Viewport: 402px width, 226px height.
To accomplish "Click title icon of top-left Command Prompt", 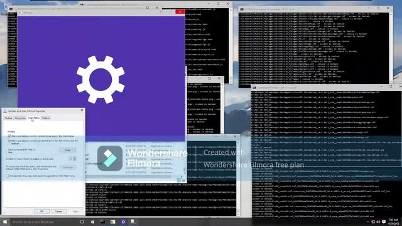I will (x=11, y=9).
